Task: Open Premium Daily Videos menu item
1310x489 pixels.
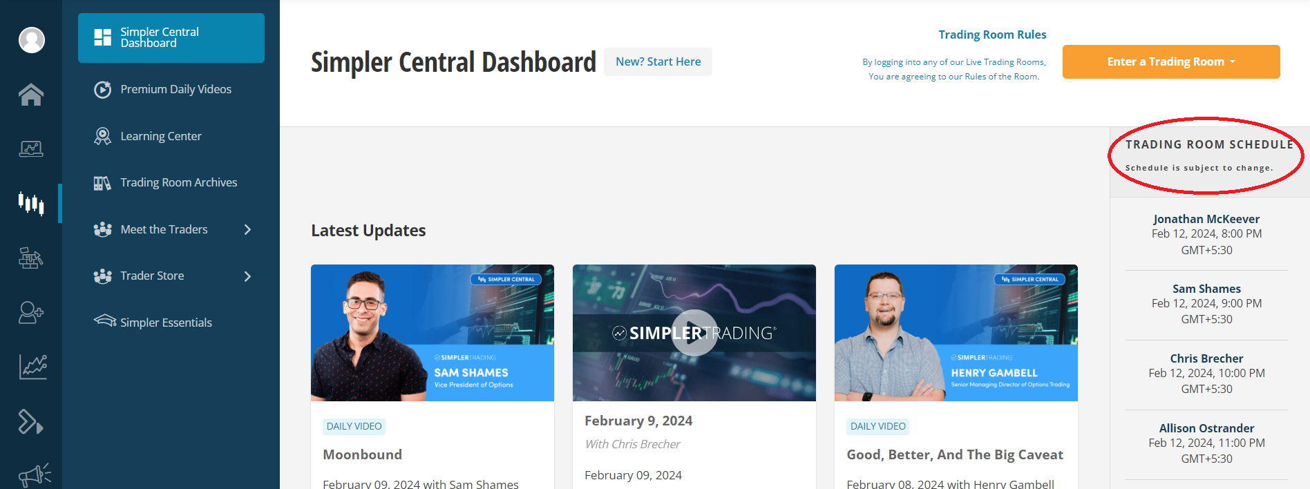Action: 175,89
